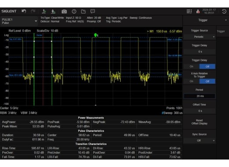The width and height of the screenshot is (229, 167).
Task: Open the message bubble icon
Action: pos(92,11)
